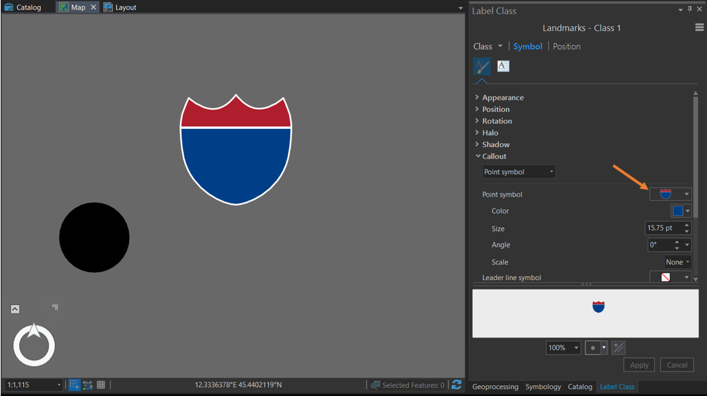Close the Map view tab
707x396 pixels.
click(x=93, y=7)
